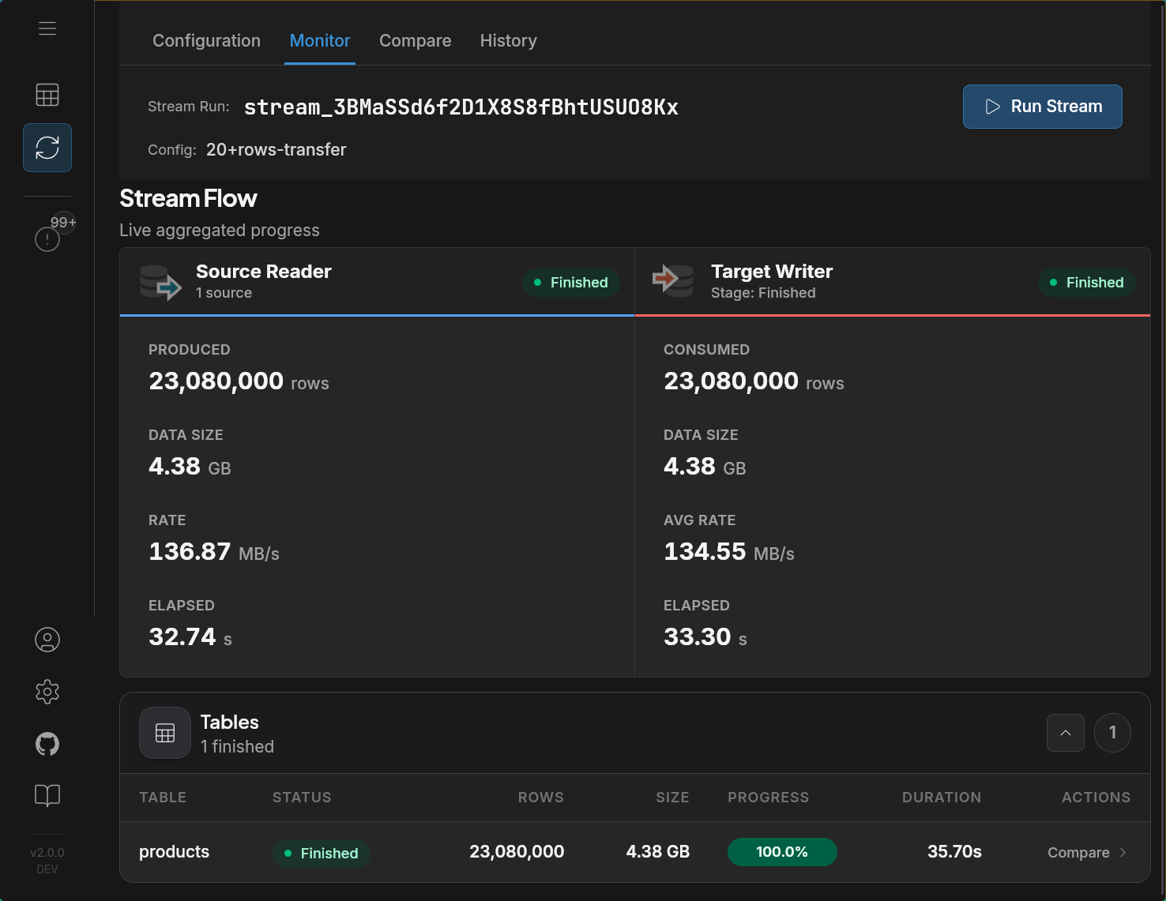Select the stream sync icon in sidebar

(x=47, y=148)
